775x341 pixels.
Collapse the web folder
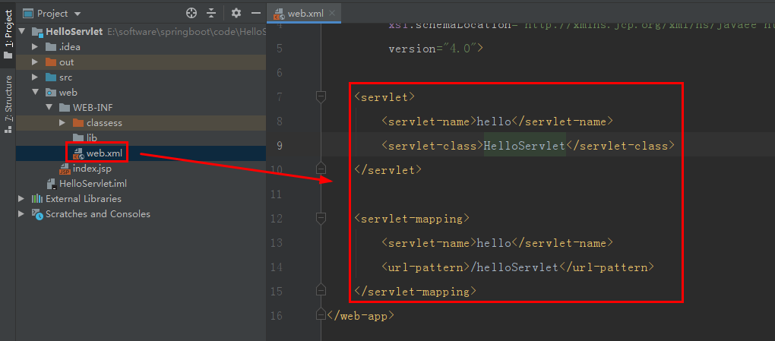[x=35, y=93]
